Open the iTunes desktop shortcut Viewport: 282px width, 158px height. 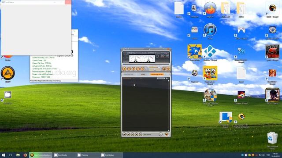point(210,29)
